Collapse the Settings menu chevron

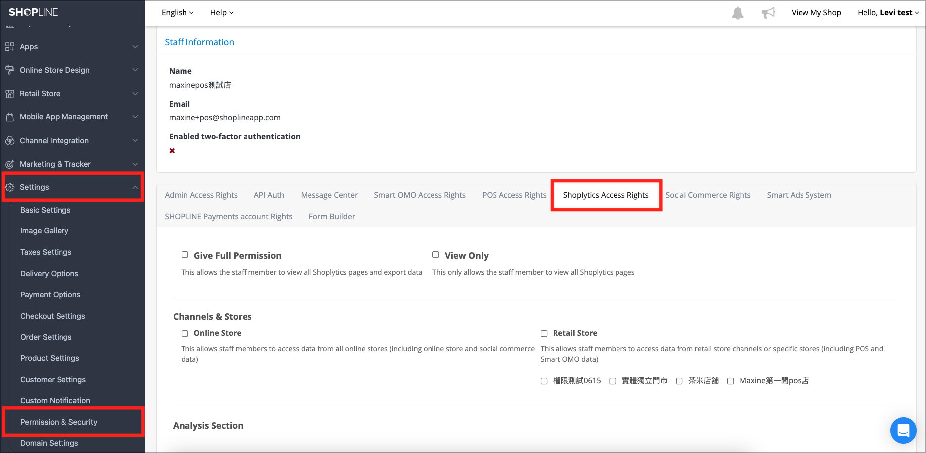tap(135, 187)
